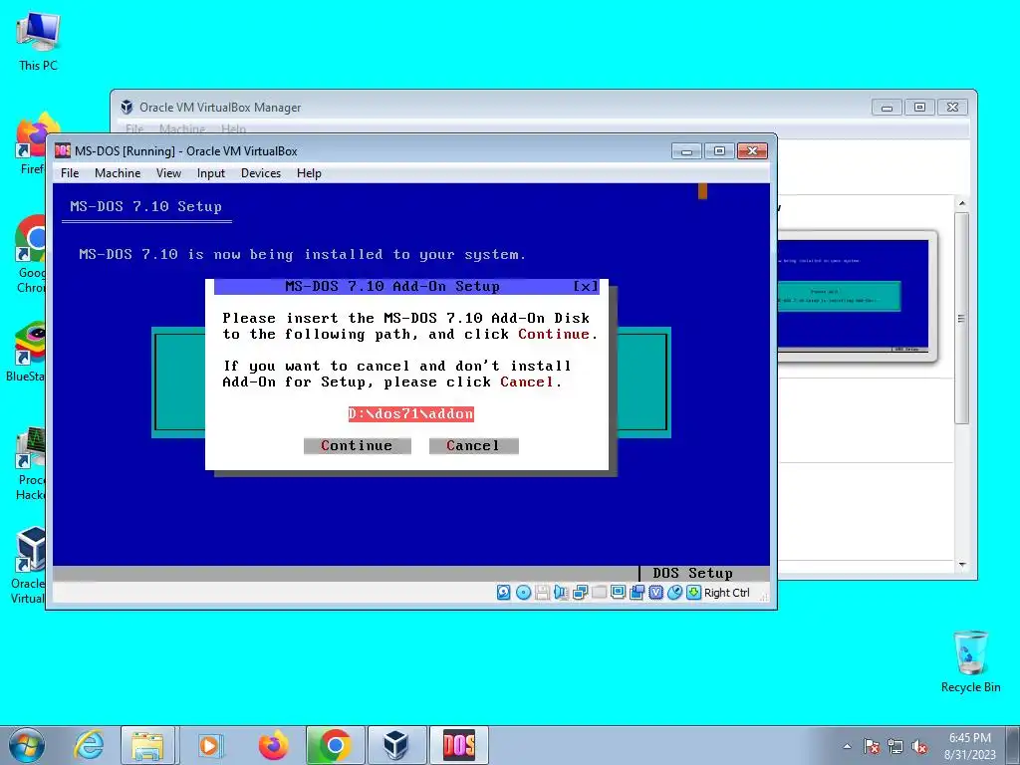This screenshot has width=1020, height=765.
Task: Open the This PC desktop icon
Action: tap(38, 42)
